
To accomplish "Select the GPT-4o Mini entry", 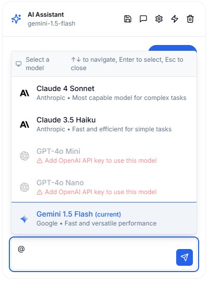I will (x=104, y=155).
